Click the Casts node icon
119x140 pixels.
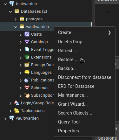(27, 34)
